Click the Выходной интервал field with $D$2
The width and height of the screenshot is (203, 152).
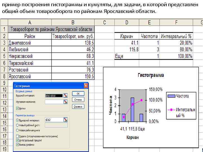pyautogui.click(x=54, y=120)
